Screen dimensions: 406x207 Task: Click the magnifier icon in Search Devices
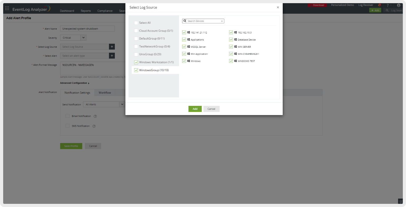185,21
